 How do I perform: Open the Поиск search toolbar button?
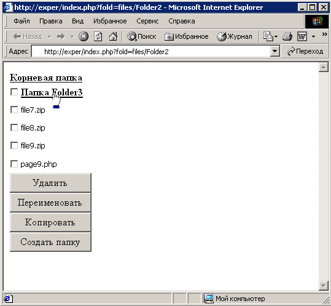pos(141,36)
